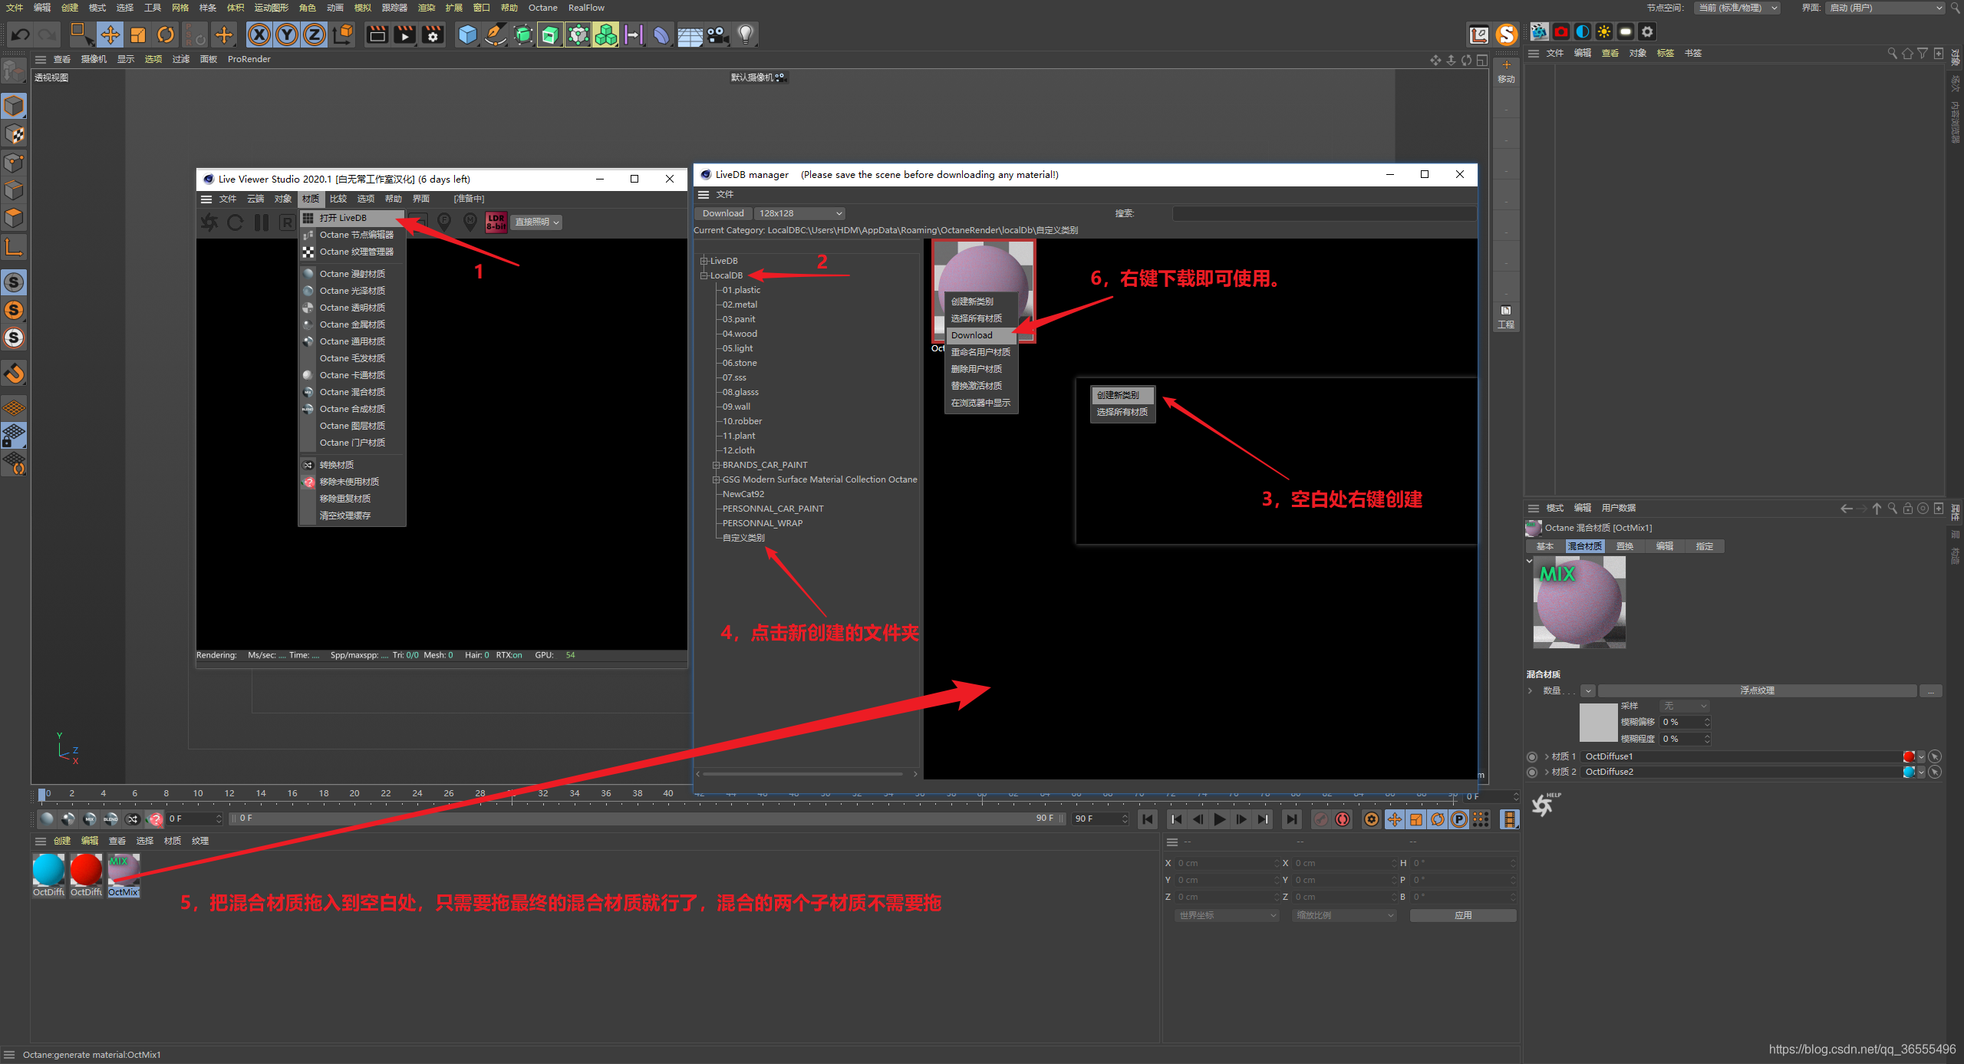Open 世界坐标 dropdown in coordinates panel

click(1227, 915)
